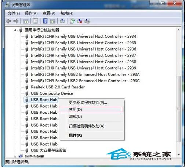Click the USB icon beside controller 2934
The image size is (186, 168).
[x=27, y=36]
